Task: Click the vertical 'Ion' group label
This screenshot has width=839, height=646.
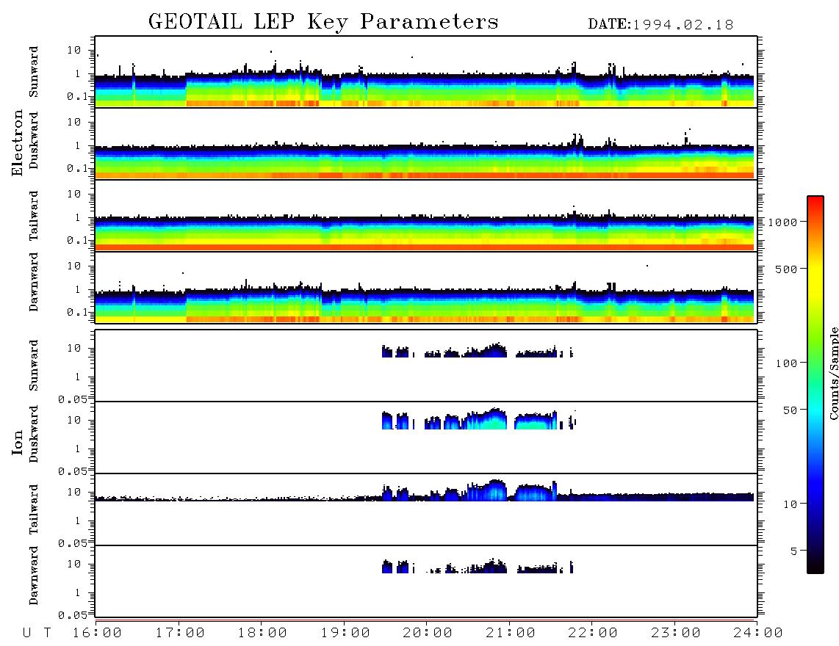Action: point(18,442)
